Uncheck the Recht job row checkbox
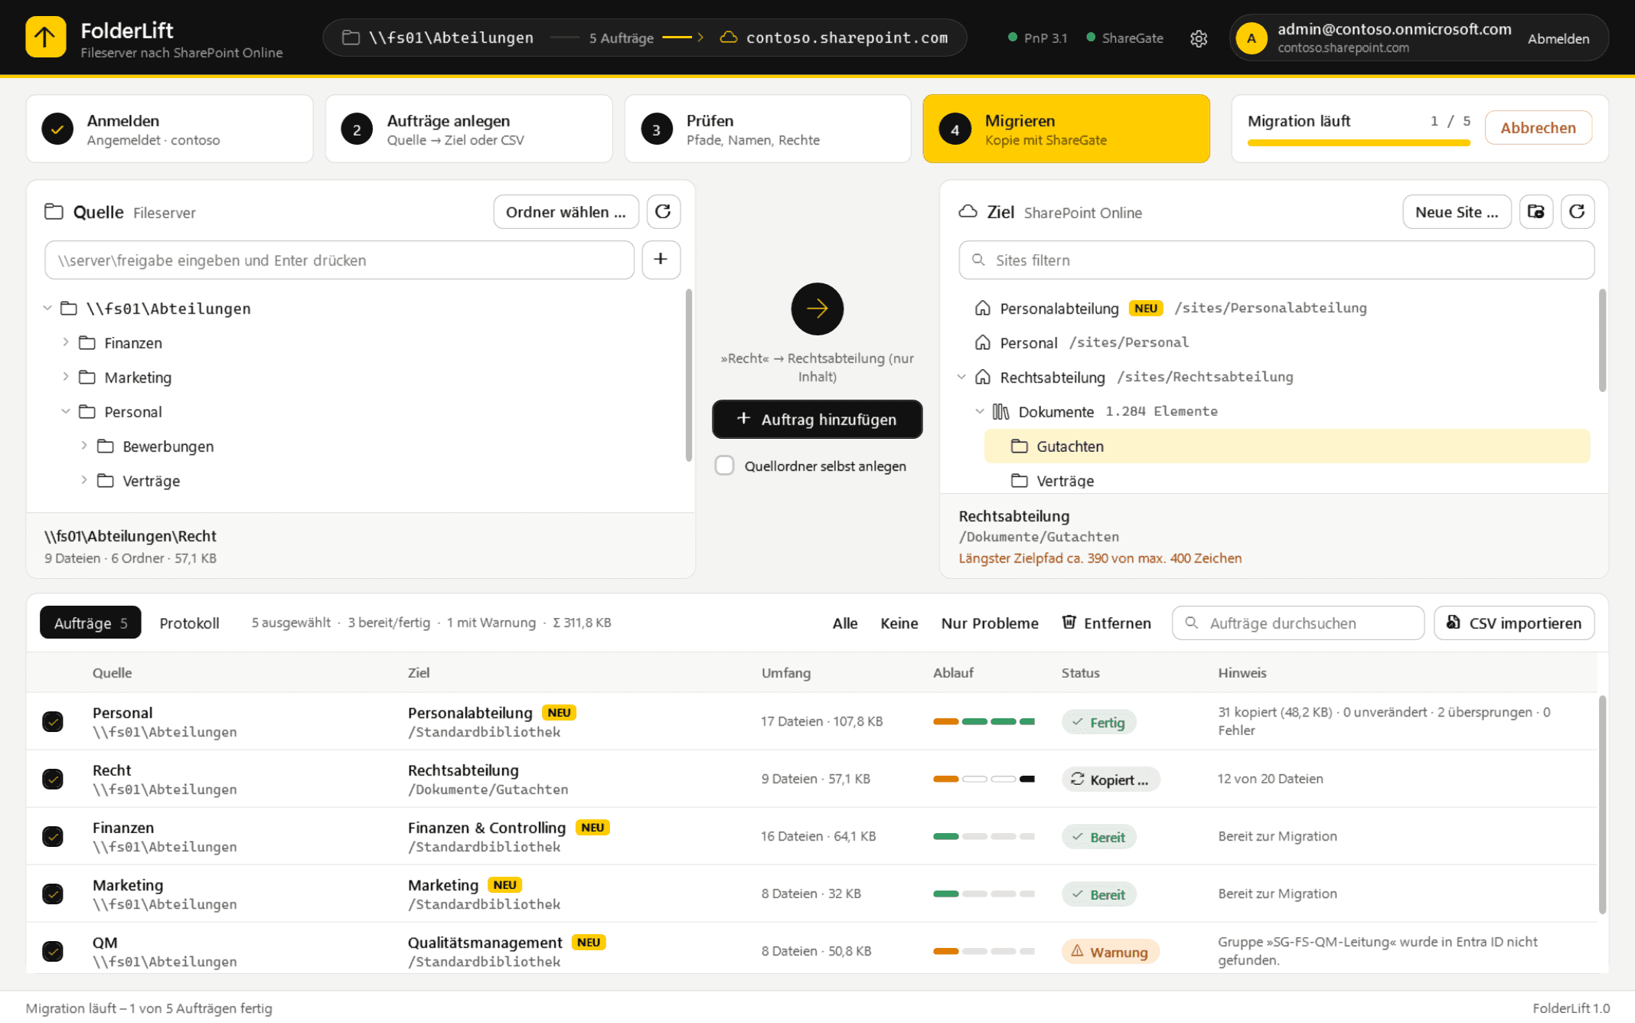This screenshot has height=1023, width=1635. (x=53, y=779)
